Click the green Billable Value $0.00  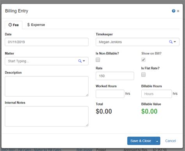149,112
